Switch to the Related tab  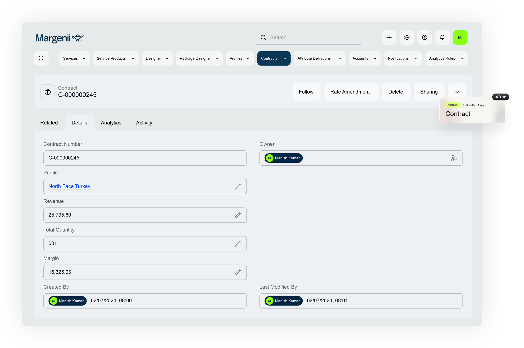(x=49, y=123)
